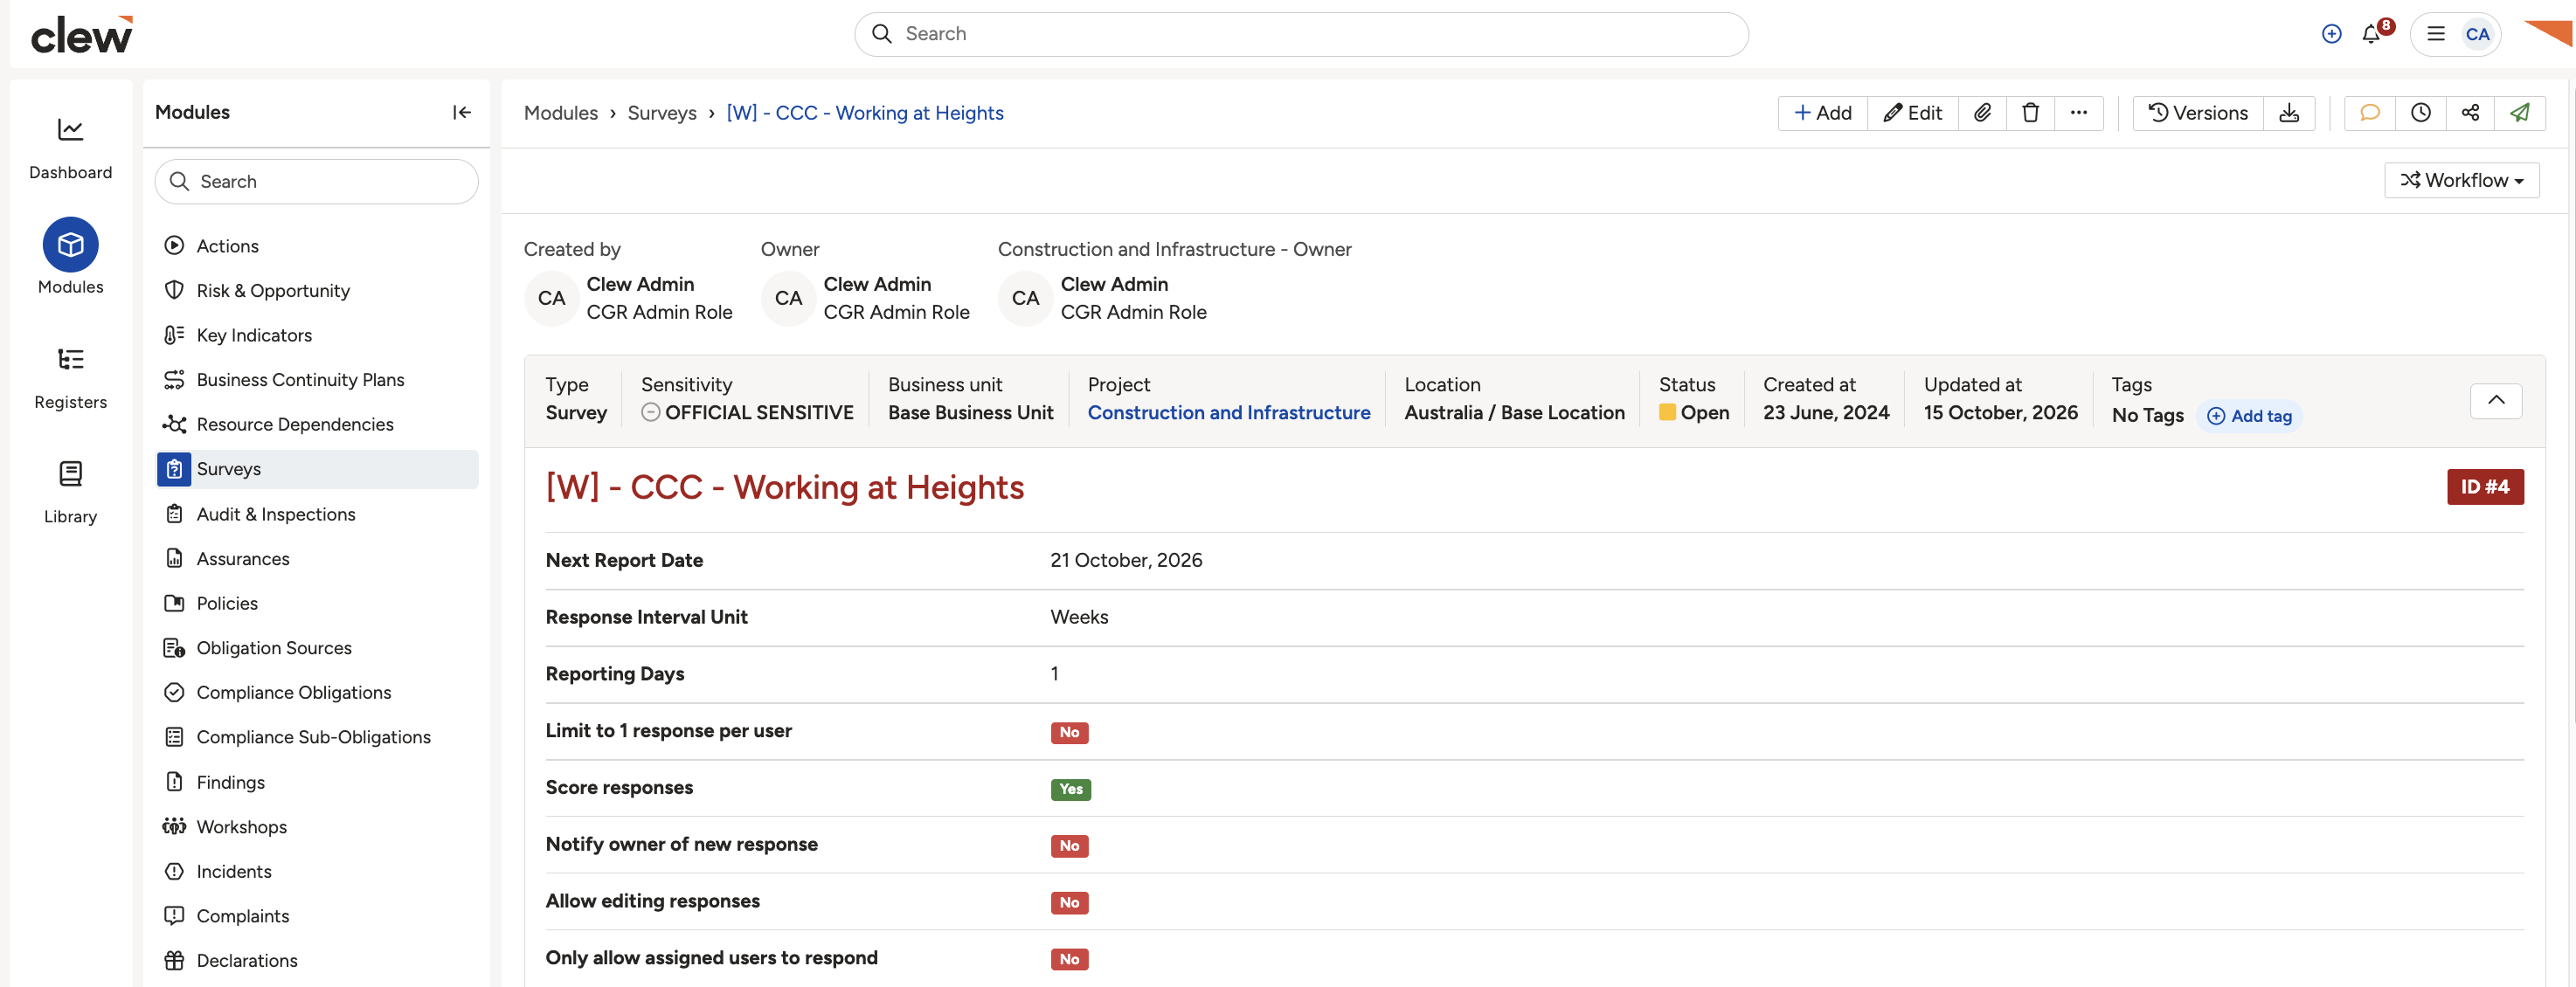This screenshot has height=987, width=2576.
Task: Click the clew logo
Action: tap(82, 35)
